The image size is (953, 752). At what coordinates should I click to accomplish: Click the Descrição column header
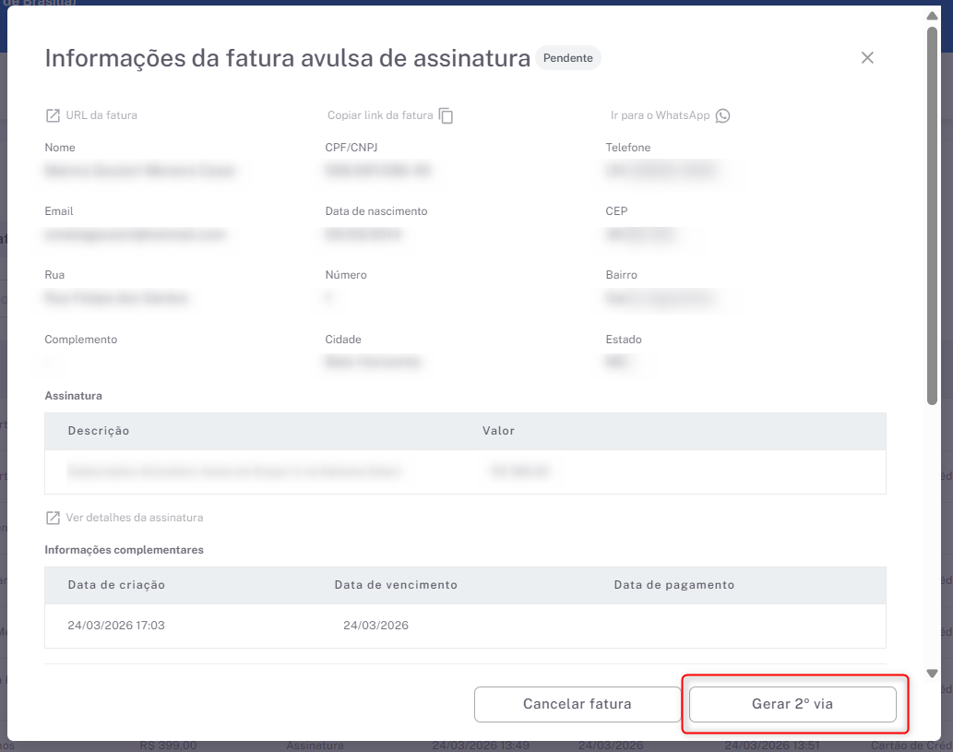point(99,431)
